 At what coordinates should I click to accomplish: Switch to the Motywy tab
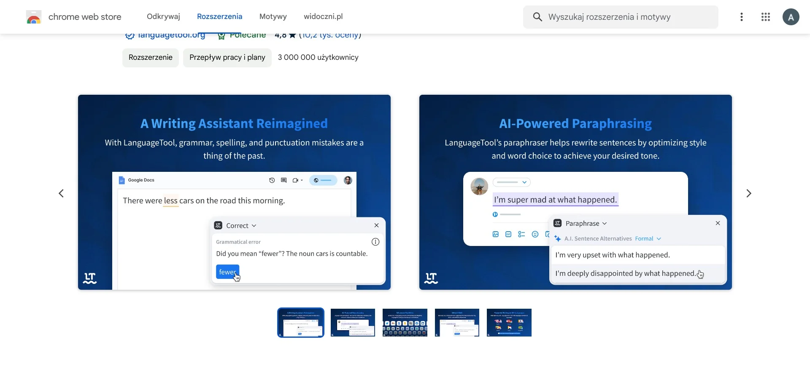(273, 16)
